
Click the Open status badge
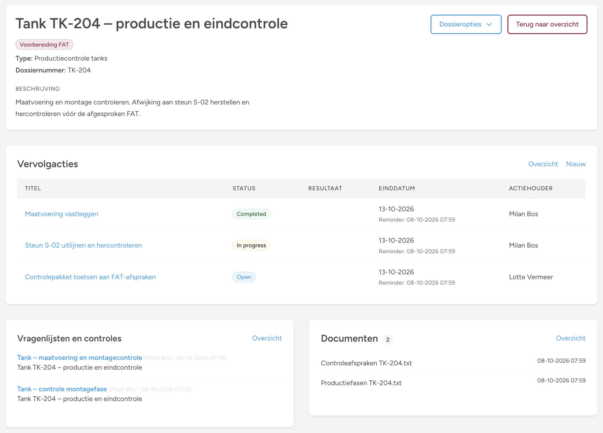[x=244, y=277]
